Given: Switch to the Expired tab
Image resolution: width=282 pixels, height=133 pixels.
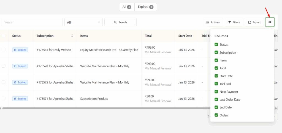Looking at the screenshot, I should click(146, 7).
